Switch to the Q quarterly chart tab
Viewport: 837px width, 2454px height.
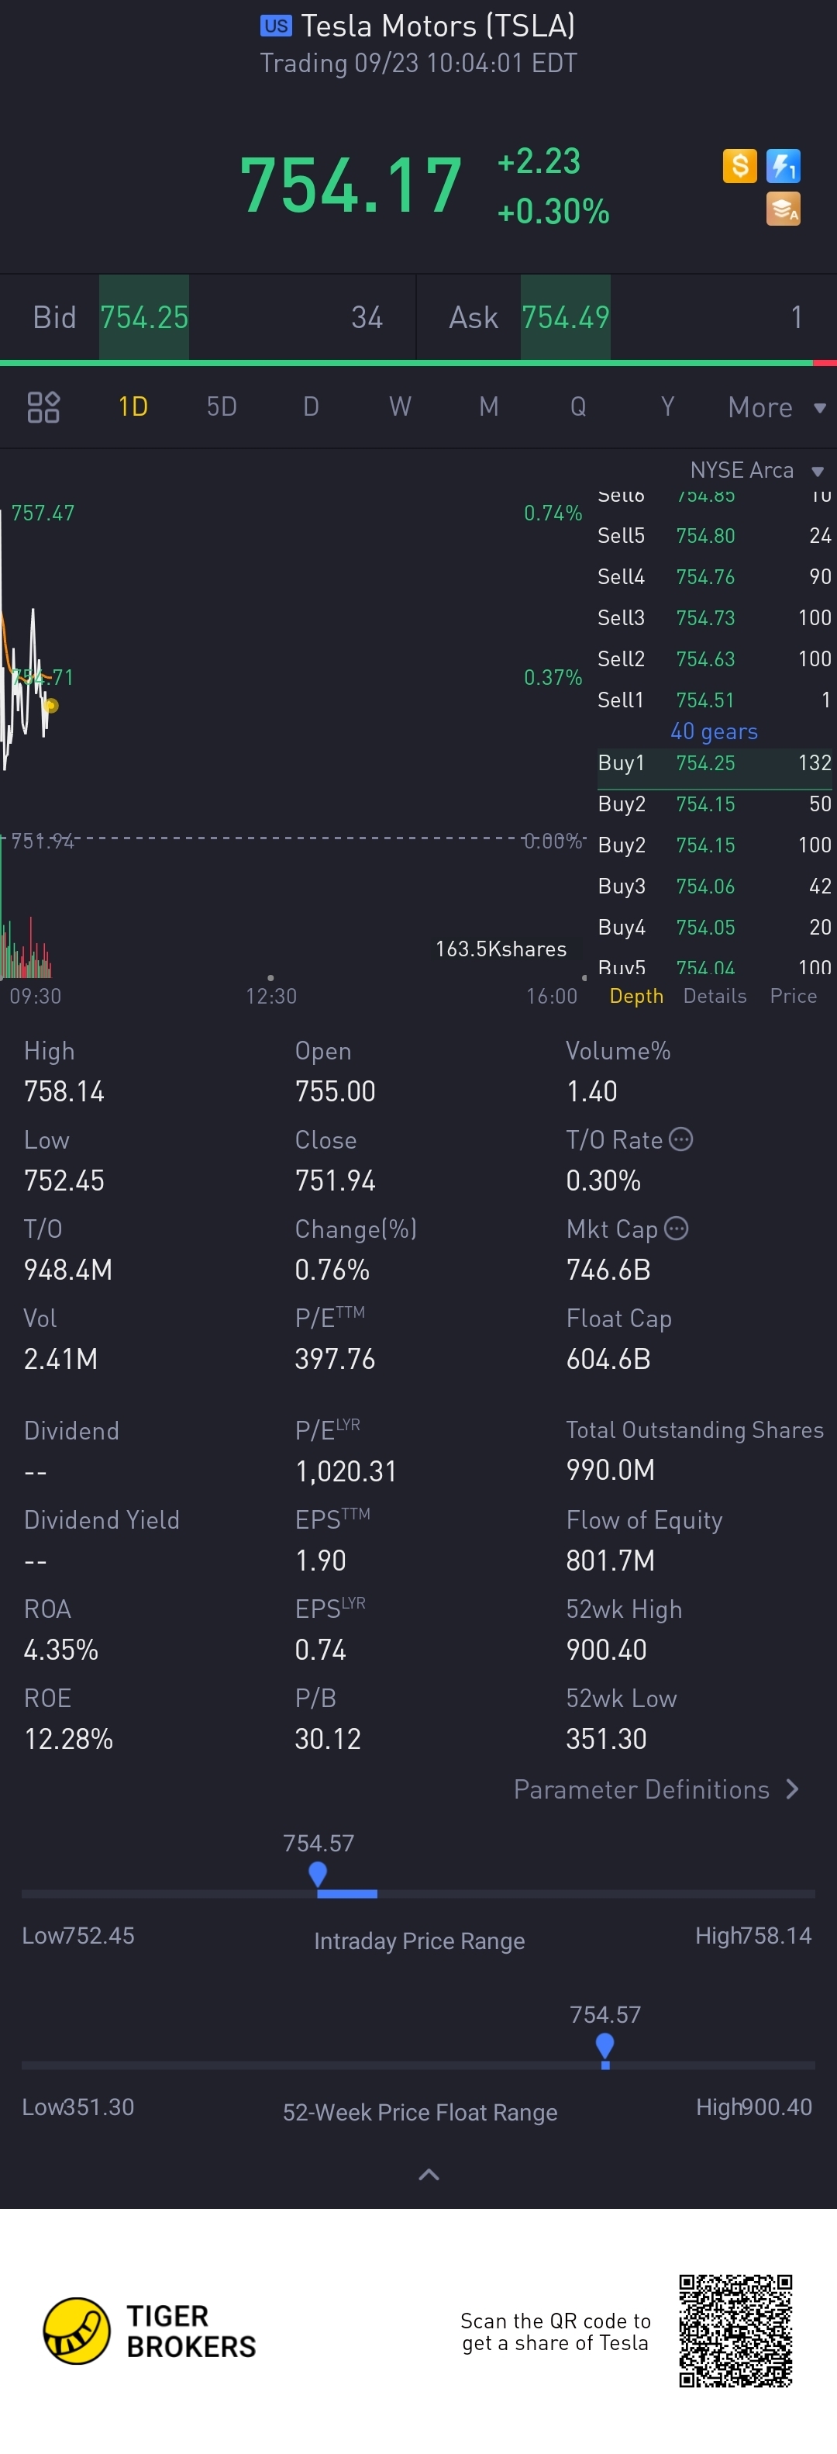tap(578, 406)
